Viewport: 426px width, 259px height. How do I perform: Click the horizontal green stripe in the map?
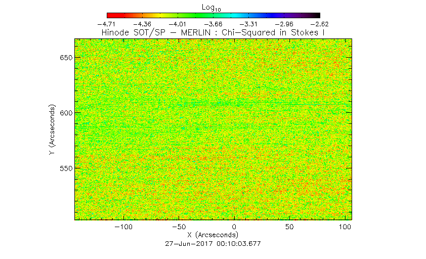coord(212,104)
